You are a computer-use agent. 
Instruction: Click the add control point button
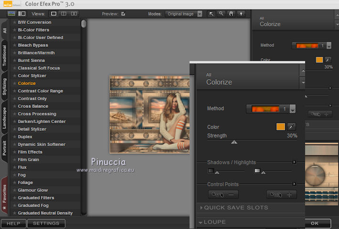tap(281, 195)
